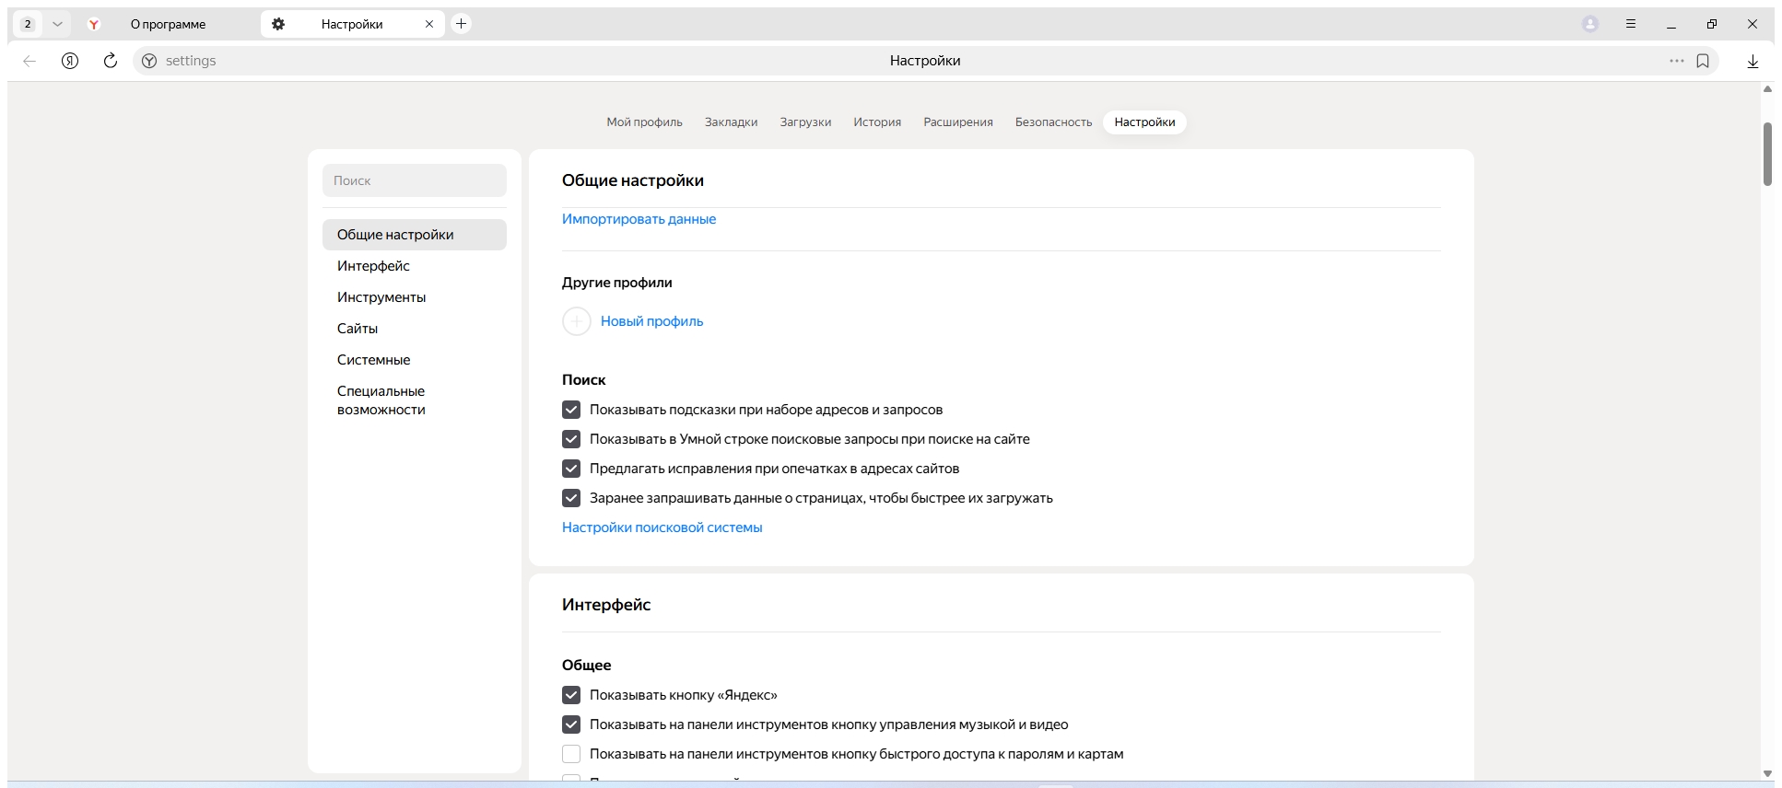1782x788 pixels.
Task: Select Общие настройки in the sidebar
Action: click(415, 235)
